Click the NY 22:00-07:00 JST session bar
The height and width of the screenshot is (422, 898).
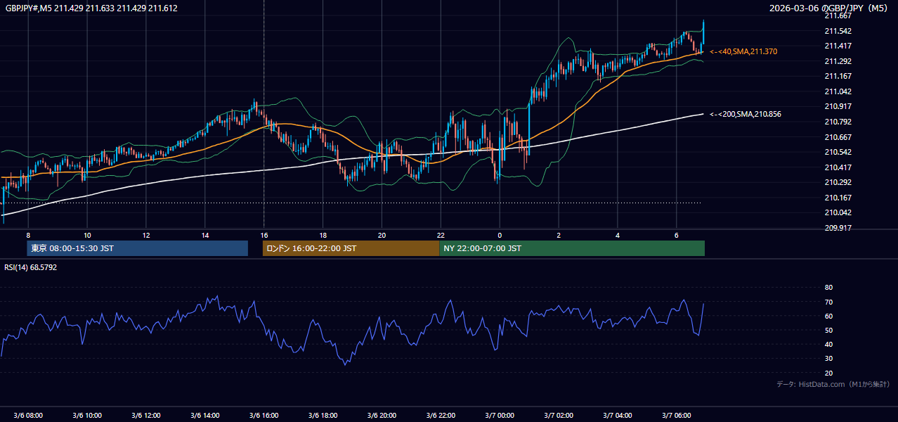tap(572, 248)
